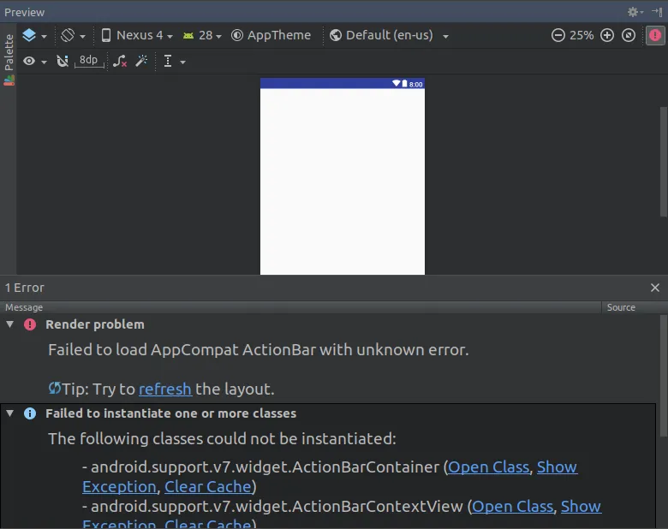Open the guidelines helper dropdown
Viewport: 668px width, 529px height.
[174, 62]
